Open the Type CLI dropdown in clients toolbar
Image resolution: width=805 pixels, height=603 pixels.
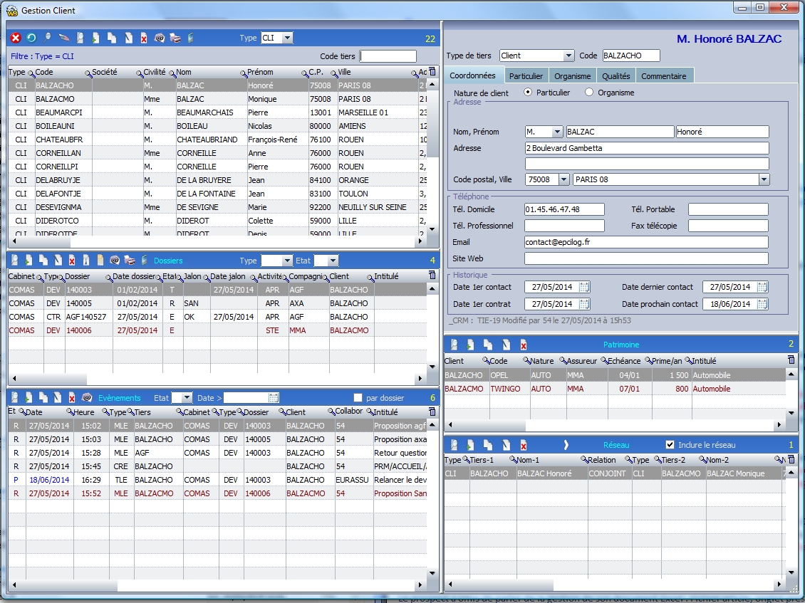[x=288, y=38]
